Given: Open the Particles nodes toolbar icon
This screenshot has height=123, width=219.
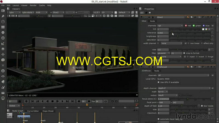Looking at the screenshot, I should (x=3, y=65).
